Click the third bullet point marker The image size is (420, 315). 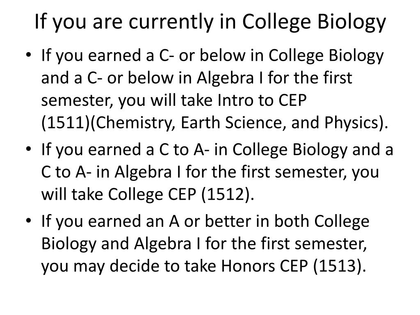pyautogui.click(x=29, y=220)
